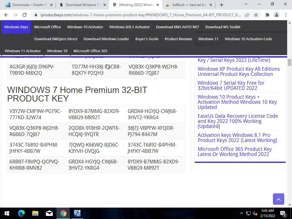
Task: Open Product Reviews menu item
Action: tap(178, 39)
